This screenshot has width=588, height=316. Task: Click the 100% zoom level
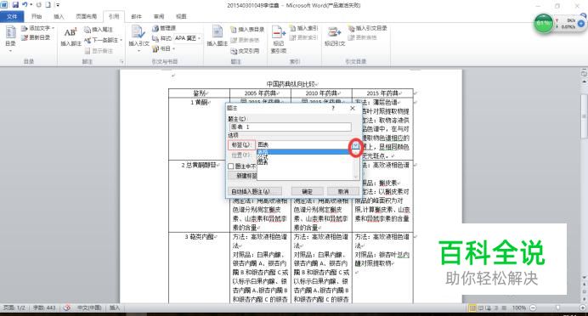[519, 308]
